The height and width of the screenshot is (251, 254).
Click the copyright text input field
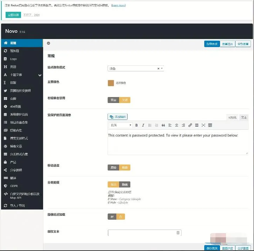[142, 233]
